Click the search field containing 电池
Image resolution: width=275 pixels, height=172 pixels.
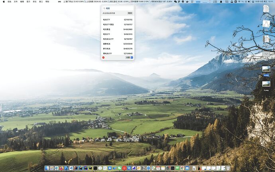[118, 8]
